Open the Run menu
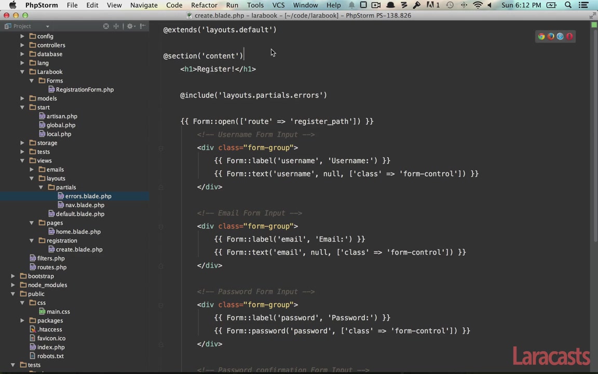 click(x=232, y=5)
